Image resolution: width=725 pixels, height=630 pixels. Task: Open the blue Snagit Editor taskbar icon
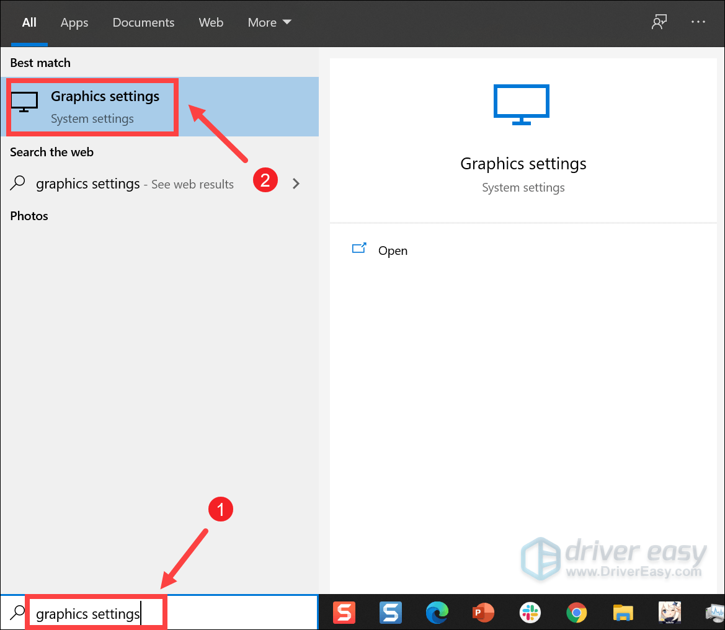pyautogui.click(x=391, y=613)
